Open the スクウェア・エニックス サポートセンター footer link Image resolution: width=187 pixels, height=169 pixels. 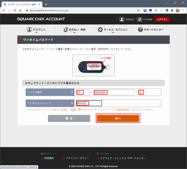(121, 158)
